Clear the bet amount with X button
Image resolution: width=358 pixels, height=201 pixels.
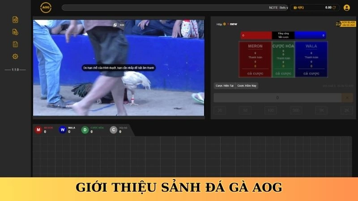[x=347, y=98]
